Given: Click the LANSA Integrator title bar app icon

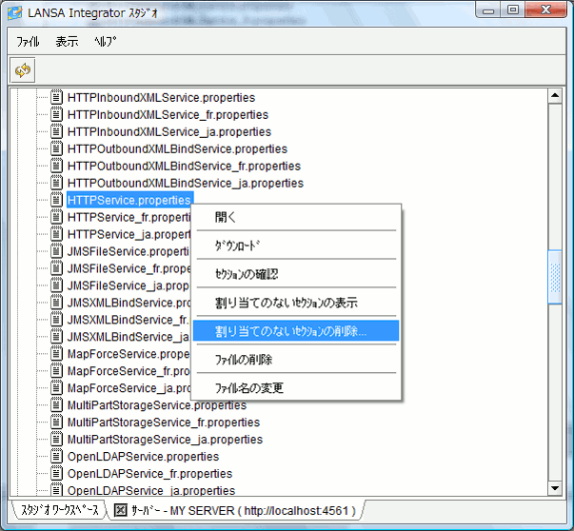Looking at the screenshot, I should click(15, 12).
